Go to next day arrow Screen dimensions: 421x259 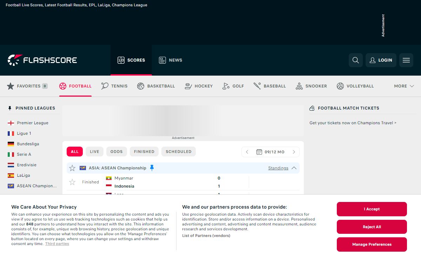pyautogui.click(x=294, y=152)
